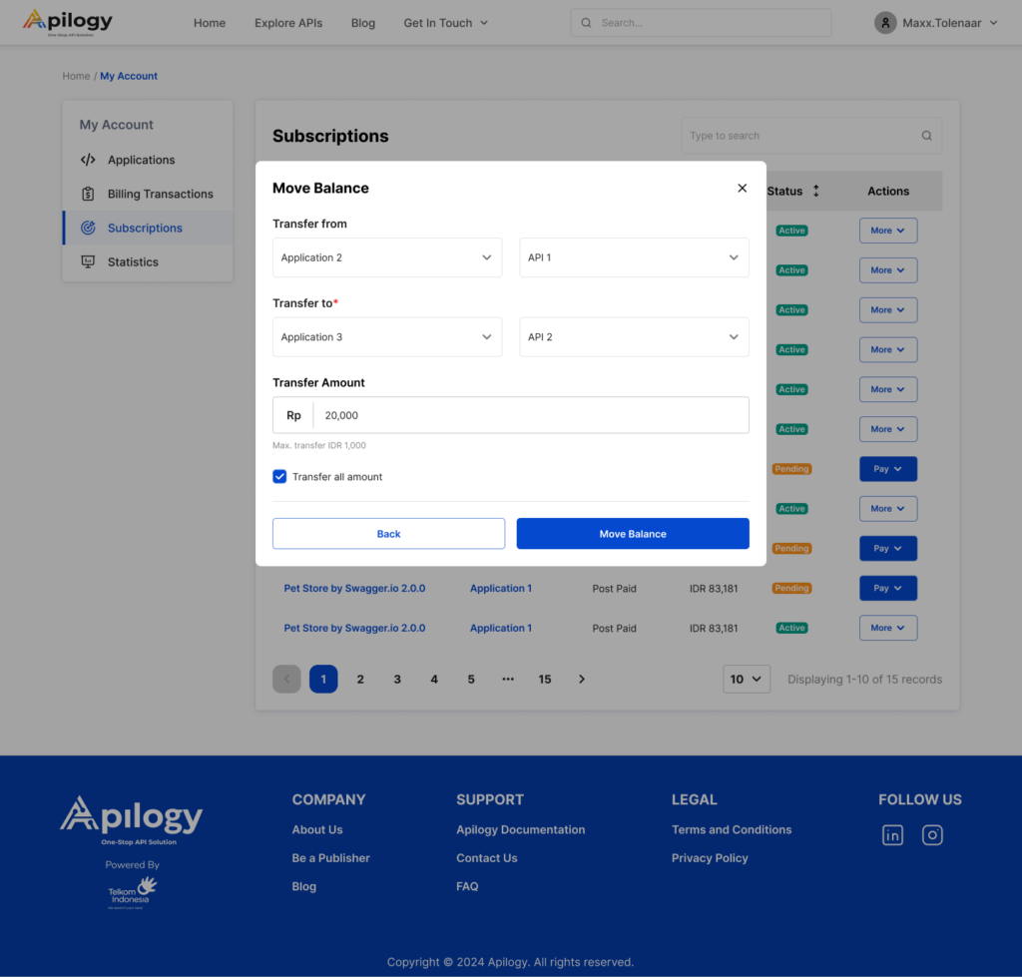The height and width of the screenshot is (977, 1022).
Task: Click the Apilogy logo in header
Action: click(68, 22)
